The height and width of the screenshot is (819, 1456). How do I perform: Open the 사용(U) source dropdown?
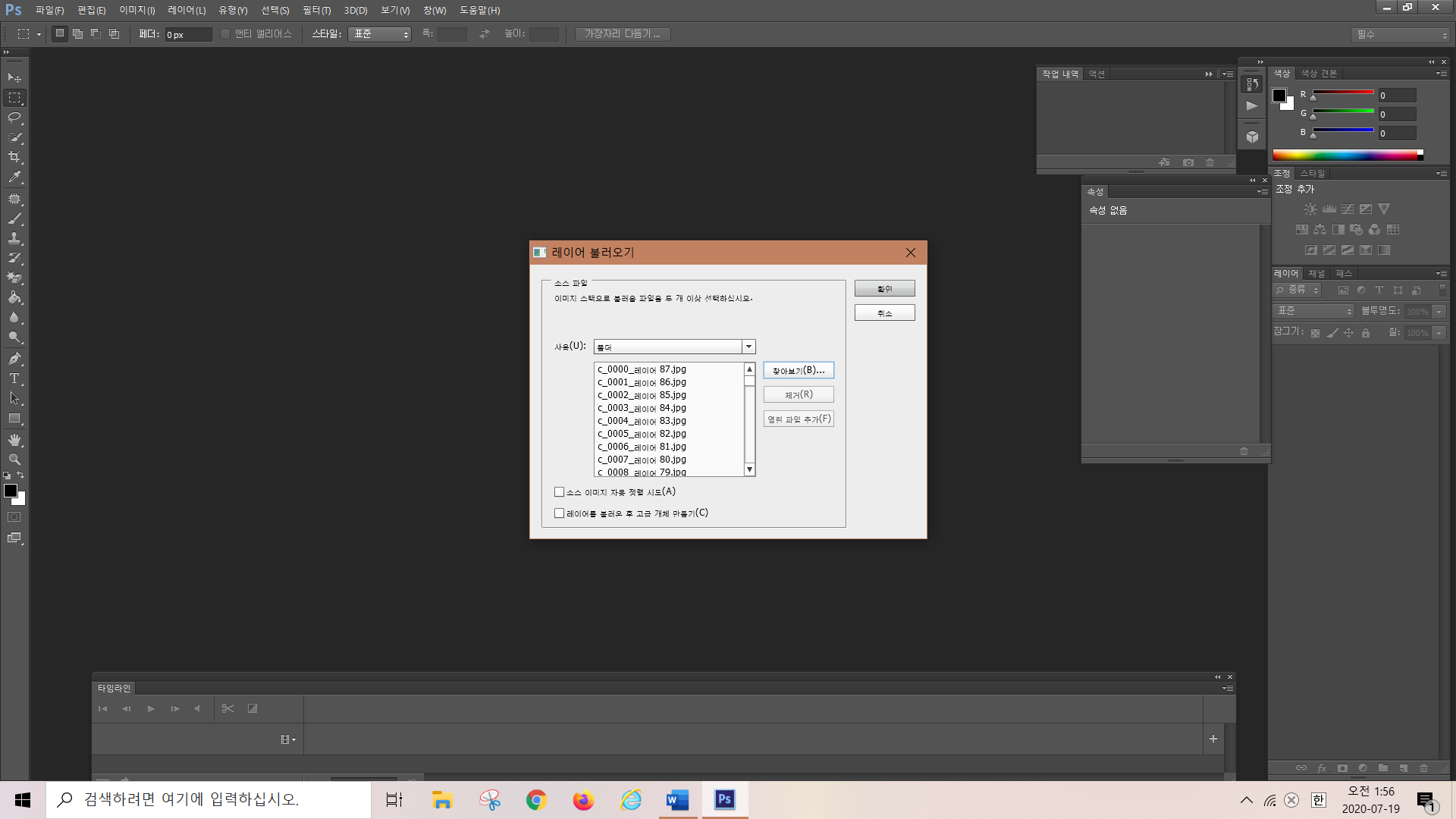(x=748, y=347)
